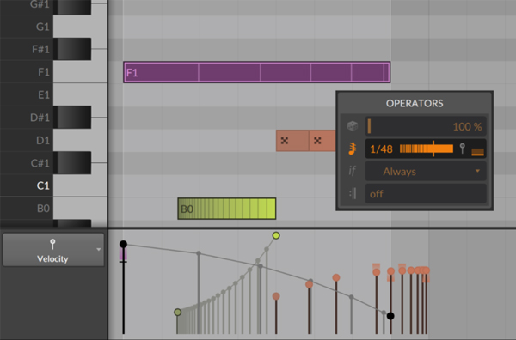Image resolution: width=516 pixels, height=340 pixels.
Task: Click the repeat velocity end block icon
Action: [477, 151]
